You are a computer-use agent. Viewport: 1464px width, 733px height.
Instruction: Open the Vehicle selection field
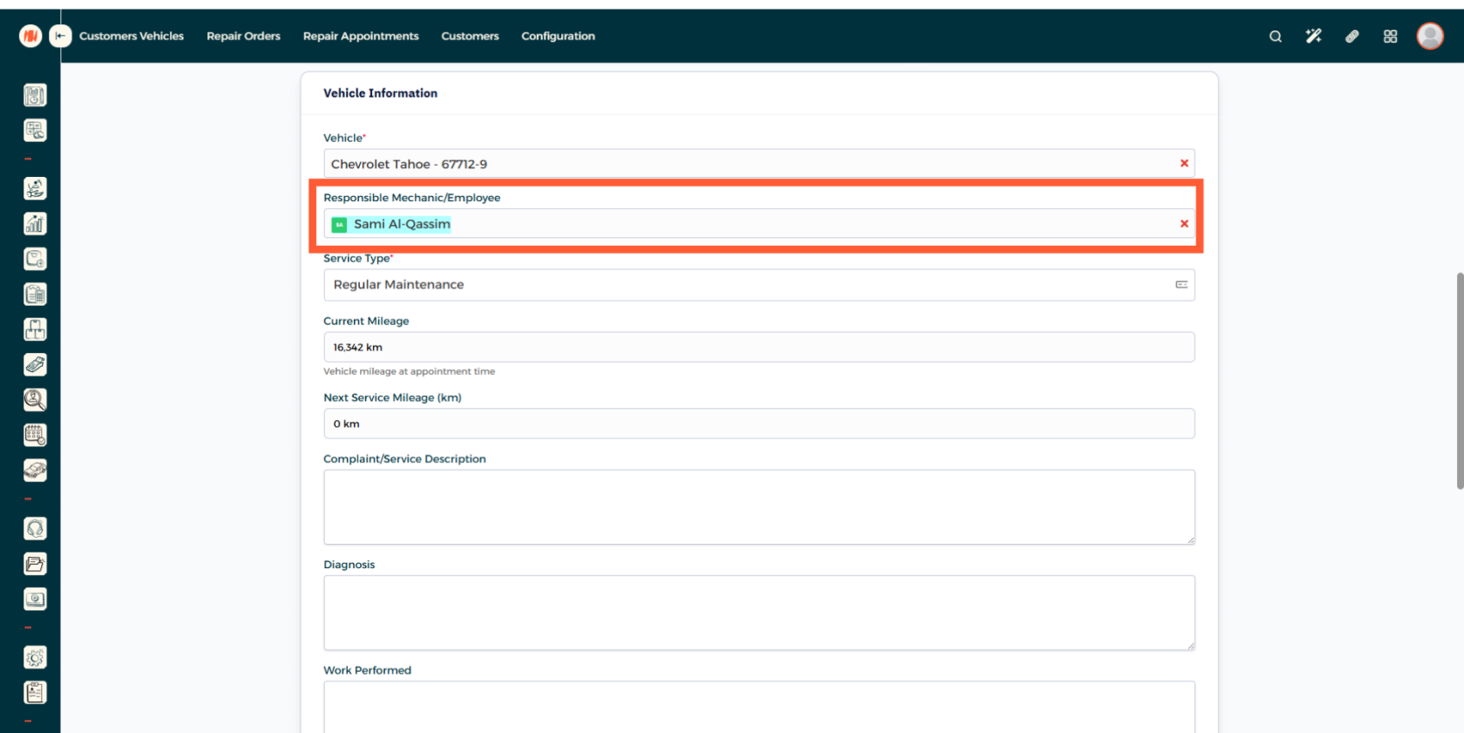(749, 164)
